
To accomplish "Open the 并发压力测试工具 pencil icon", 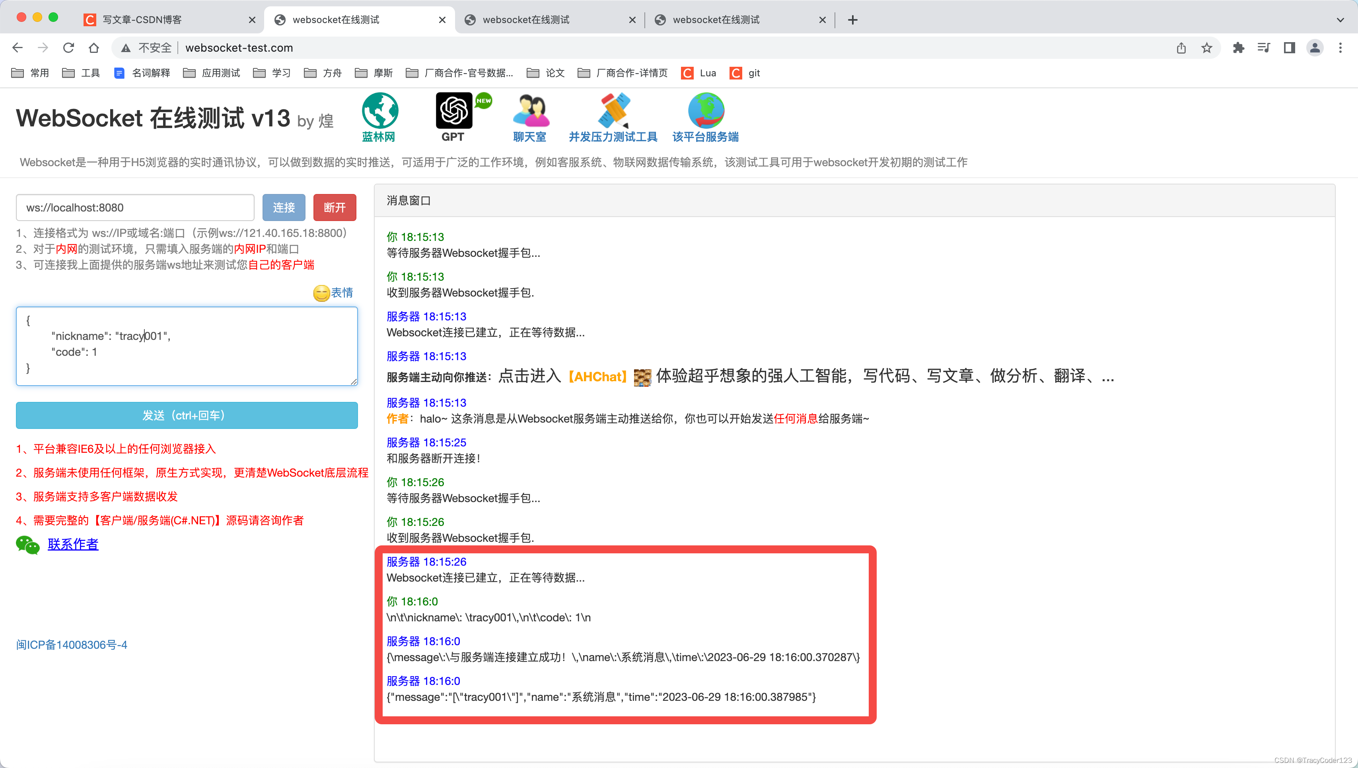I will point(614,111).
